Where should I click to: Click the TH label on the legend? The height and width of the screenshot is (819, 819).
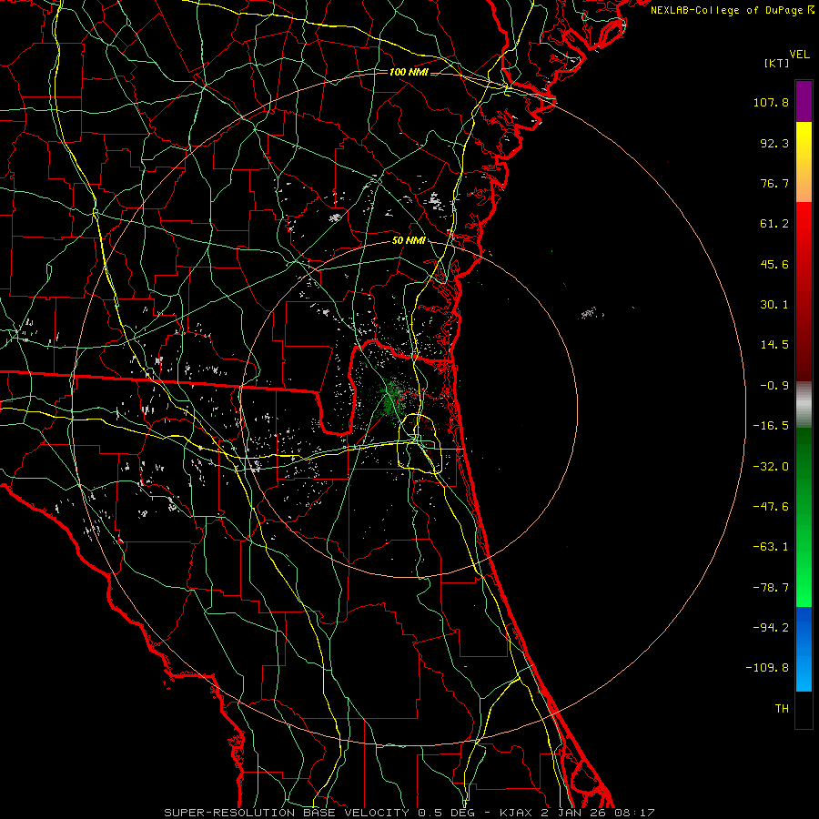click(782, 709)
